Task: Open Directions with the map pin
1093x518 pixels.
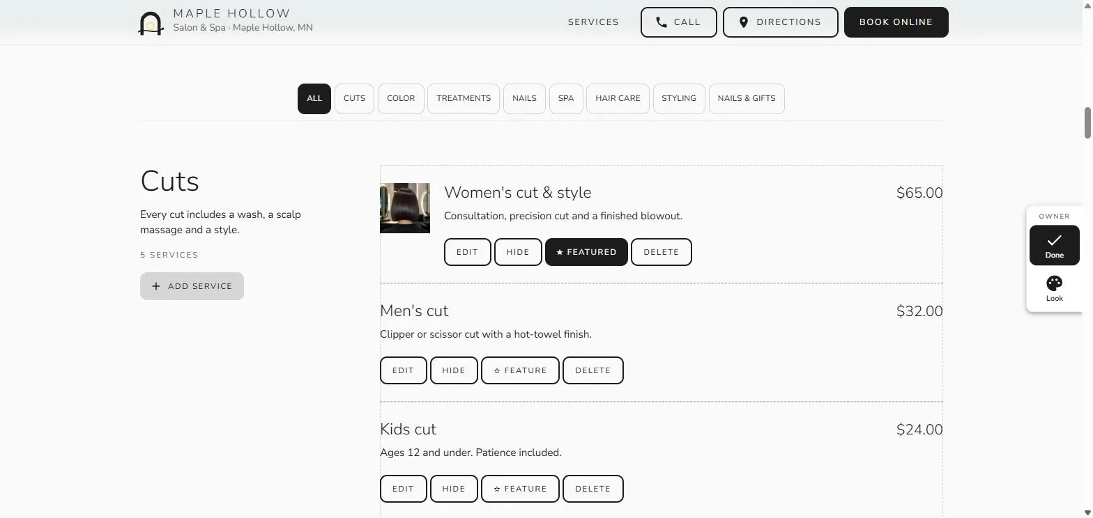Action: 780,22
